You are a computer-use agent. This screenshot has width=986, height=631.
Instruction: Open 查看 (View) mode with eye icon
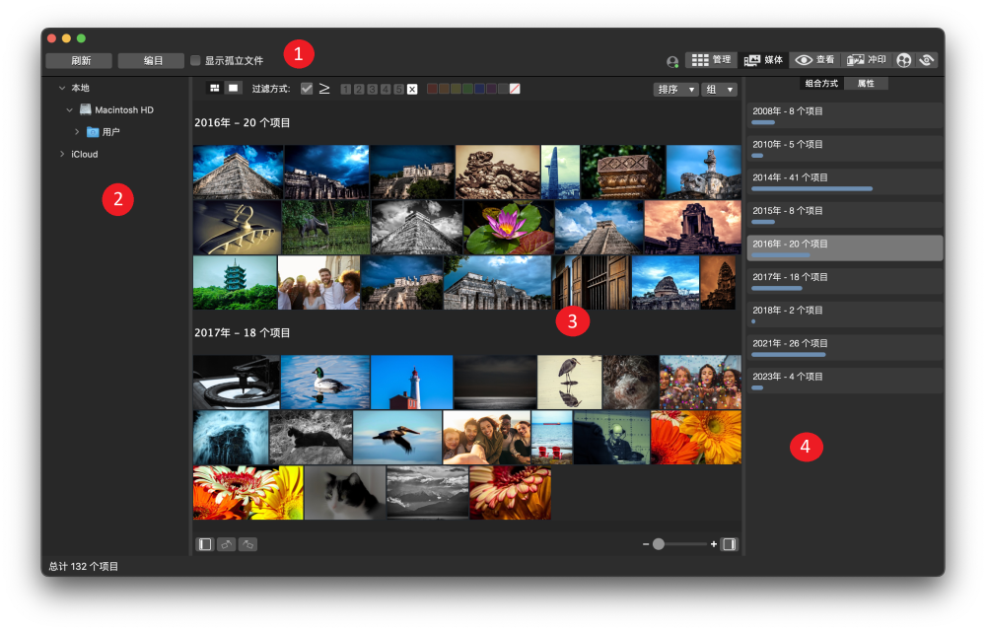[814, 60]
